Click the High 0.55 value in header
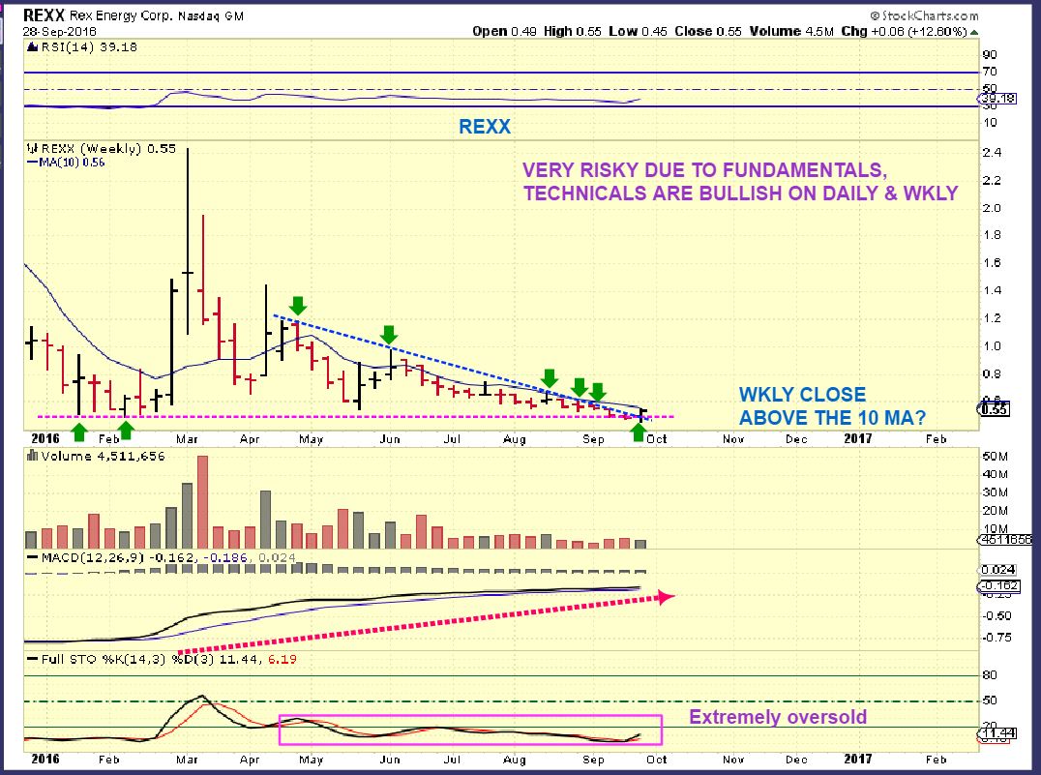Viewport: 1041px width, 775px height. point(573,31)
